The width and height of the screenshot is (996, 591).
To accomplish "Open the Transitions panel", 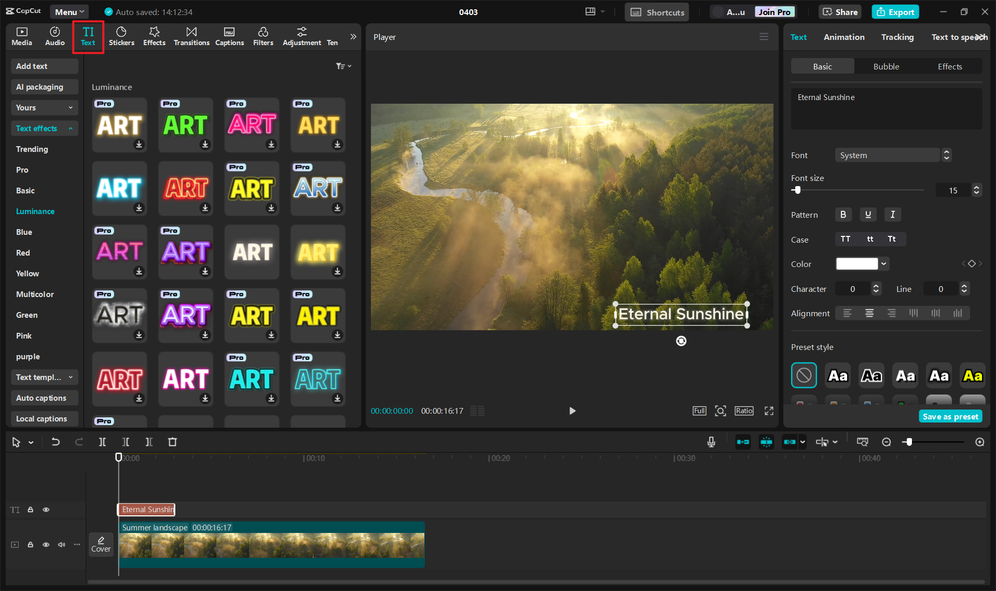I will tap(191, 36).
